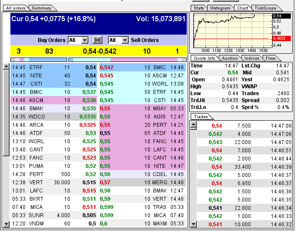
Task: Select the CSTI buy order at 14:47
Action: [54, 84]
